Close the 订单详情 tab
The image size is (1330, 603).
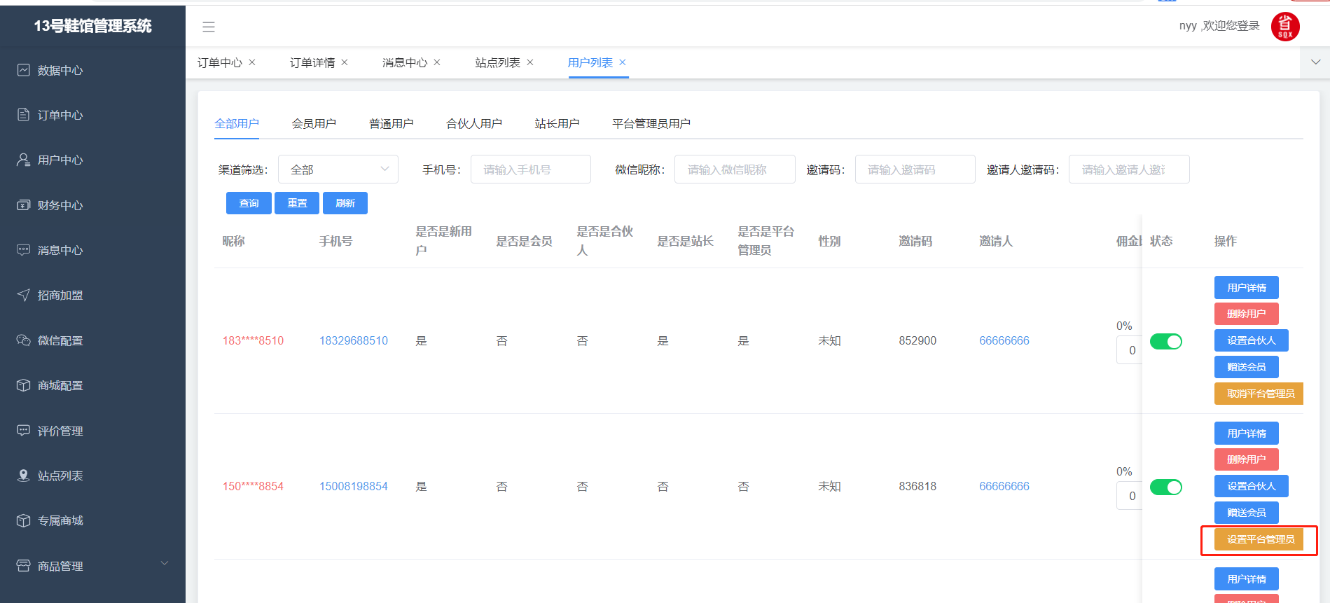pyautogui.click(x=345, y=62)
